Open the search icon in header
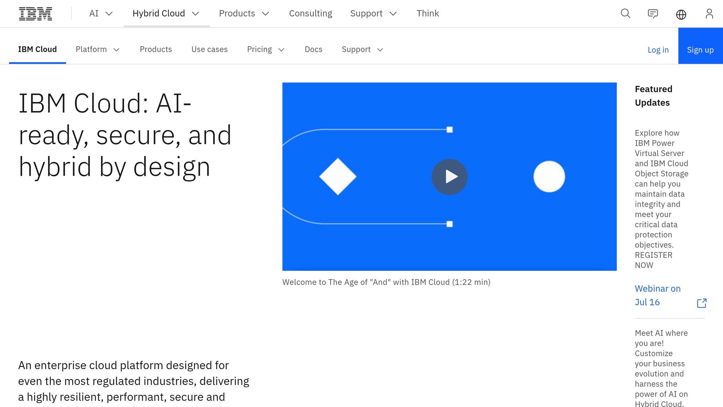This screenshot has width=723, height=407. (625, 14)
